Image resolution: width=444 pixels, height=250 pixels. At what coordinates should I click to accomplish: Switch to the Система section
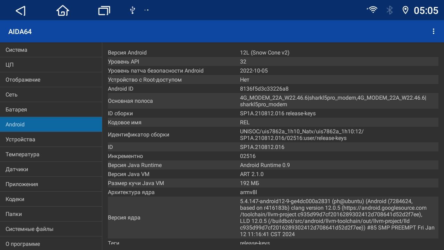(51, 50)
